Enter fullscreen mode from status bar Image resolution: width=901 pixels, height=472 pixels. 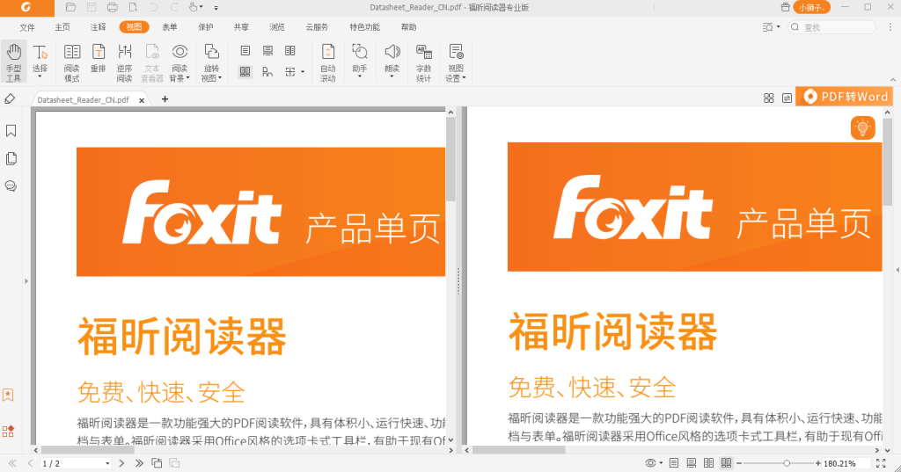coord(881,463)
